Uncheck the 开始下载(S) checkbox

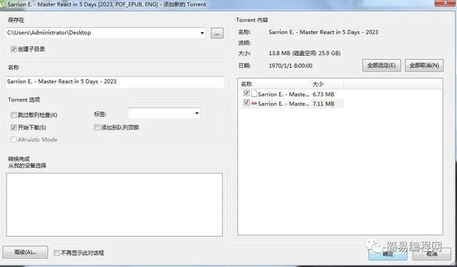coord(14,127)
